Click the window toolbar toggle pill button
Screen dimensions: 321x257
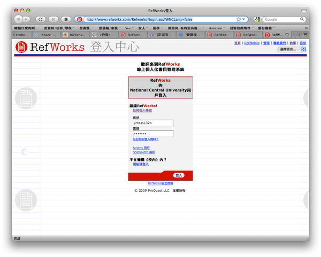[304, 11]
